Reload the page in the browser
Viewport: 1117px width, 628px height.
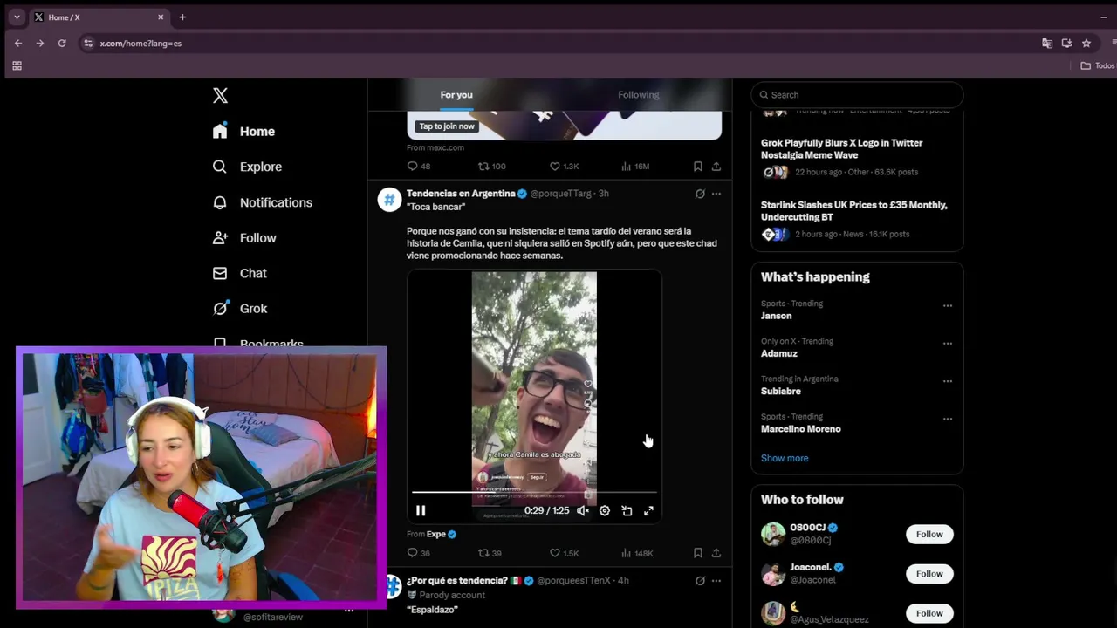[62, 43]
